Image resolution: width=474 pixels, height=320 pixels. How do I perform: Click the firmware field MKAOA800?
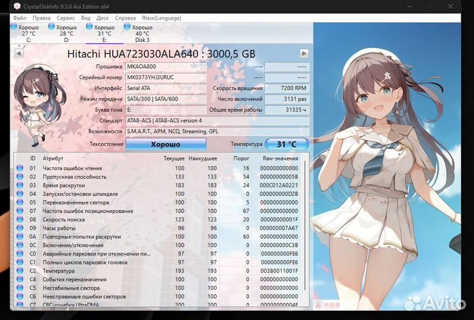[166, 66]
